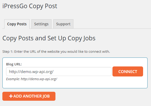The image size is (151, 106).
Task: Click the Step 1 instruction text
Action: (56, 52)
